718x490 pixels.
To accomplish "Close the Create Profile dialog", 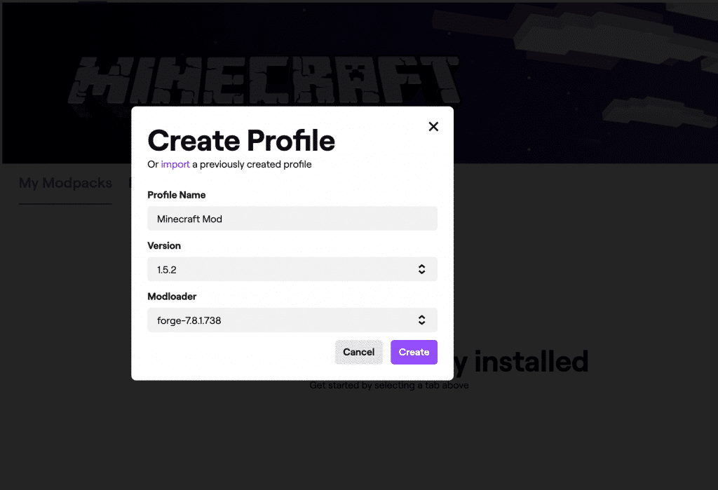I will [x=433, y=126].
